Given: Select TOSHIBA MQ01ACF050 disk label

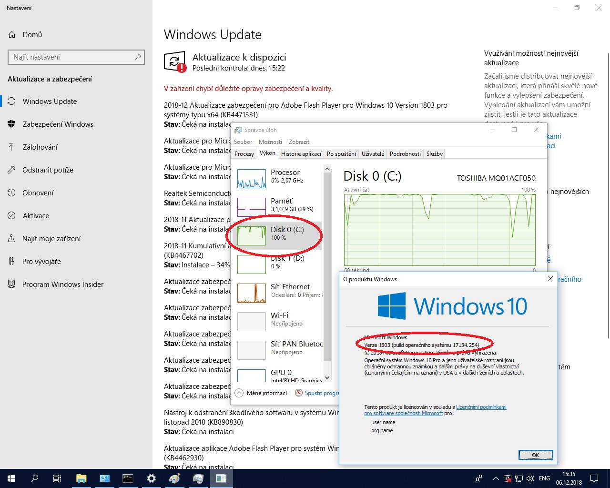Looking at the screenshot, I should 496,178.
